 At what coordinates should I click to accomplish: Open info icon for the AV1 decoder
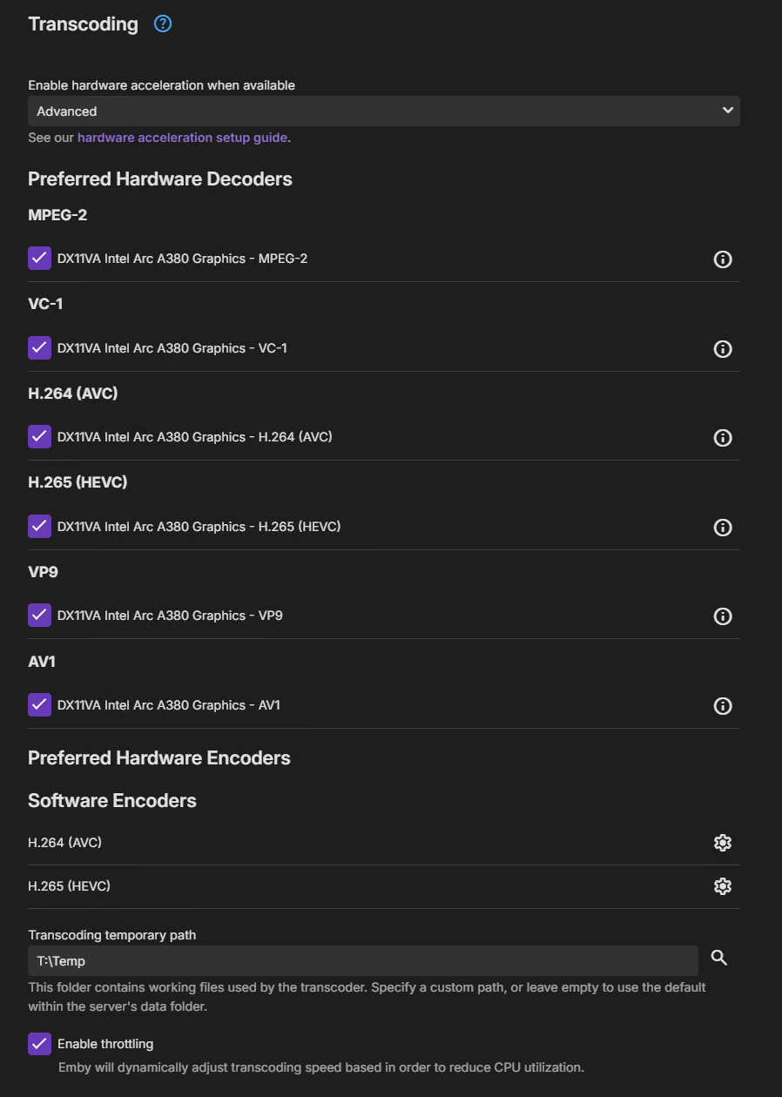[x=723, y=706]
